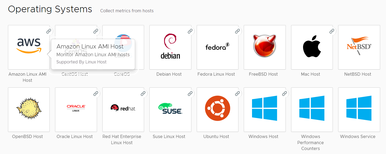Viewport: 386px width, 154px height.
Task: Click the link icon on Windows Host tile
Action: point(284,94)
